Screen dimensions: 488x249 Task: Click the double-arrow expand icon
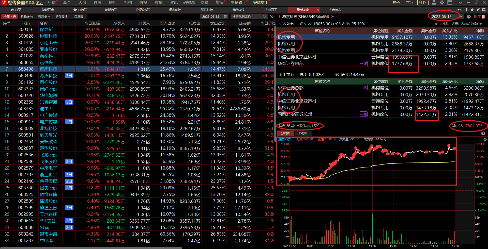tap(272, 17)
